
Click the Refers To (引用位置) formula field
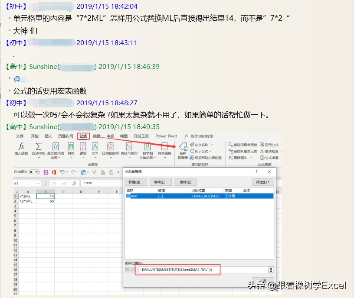tap(195, 269)
